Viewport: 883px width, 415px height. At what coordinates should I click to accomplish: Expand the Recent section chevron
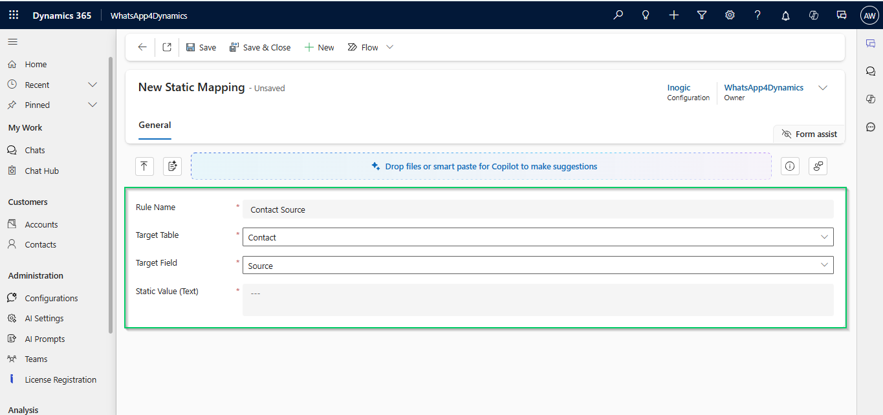(93, 85)
